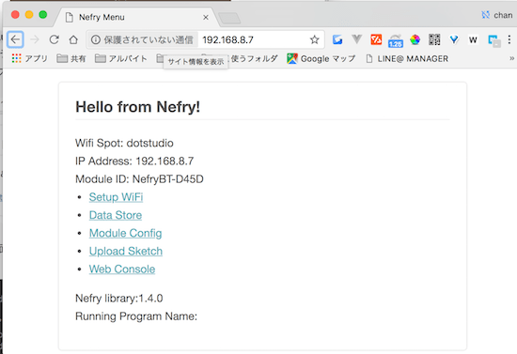Click the blue arrow extension icon
Viewport: 517px width, 354px height.
(x=337, y=39)
